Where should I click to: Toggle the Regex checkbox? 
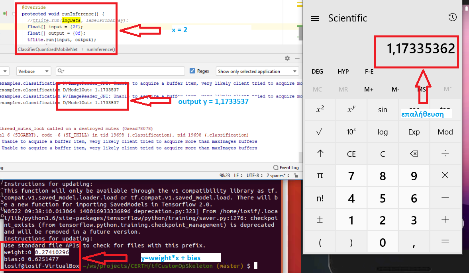pos(192,71)
